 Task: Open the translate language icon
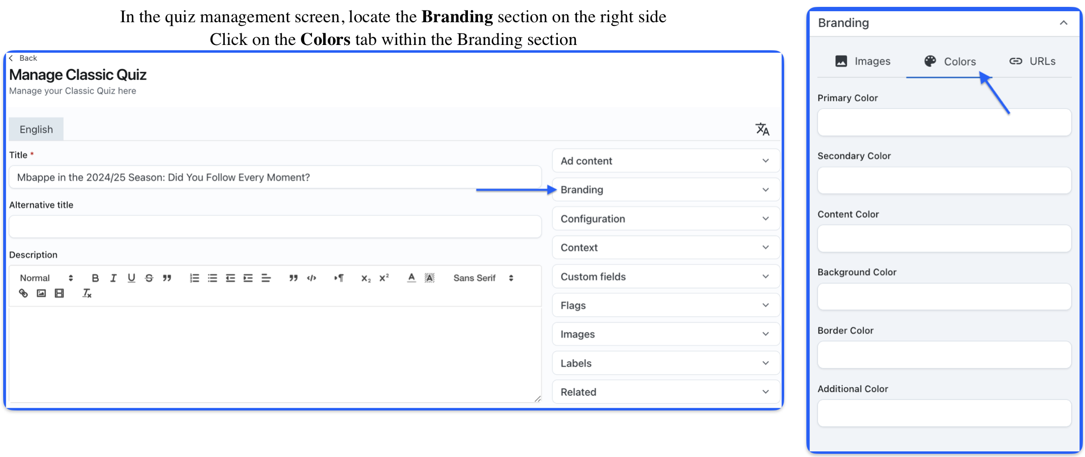click(762, 129)
